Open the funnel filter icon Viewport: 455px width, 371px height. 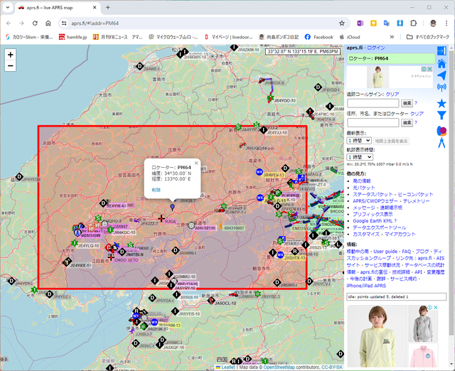441,115
